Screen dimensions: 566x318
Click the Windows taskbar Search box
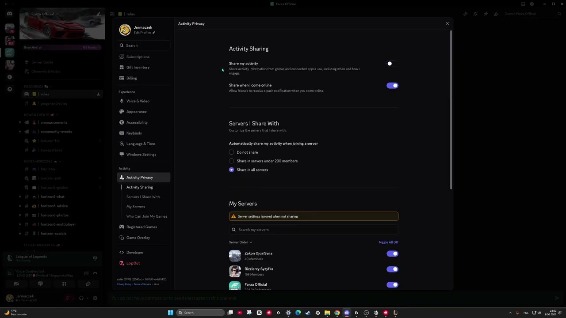200,313
